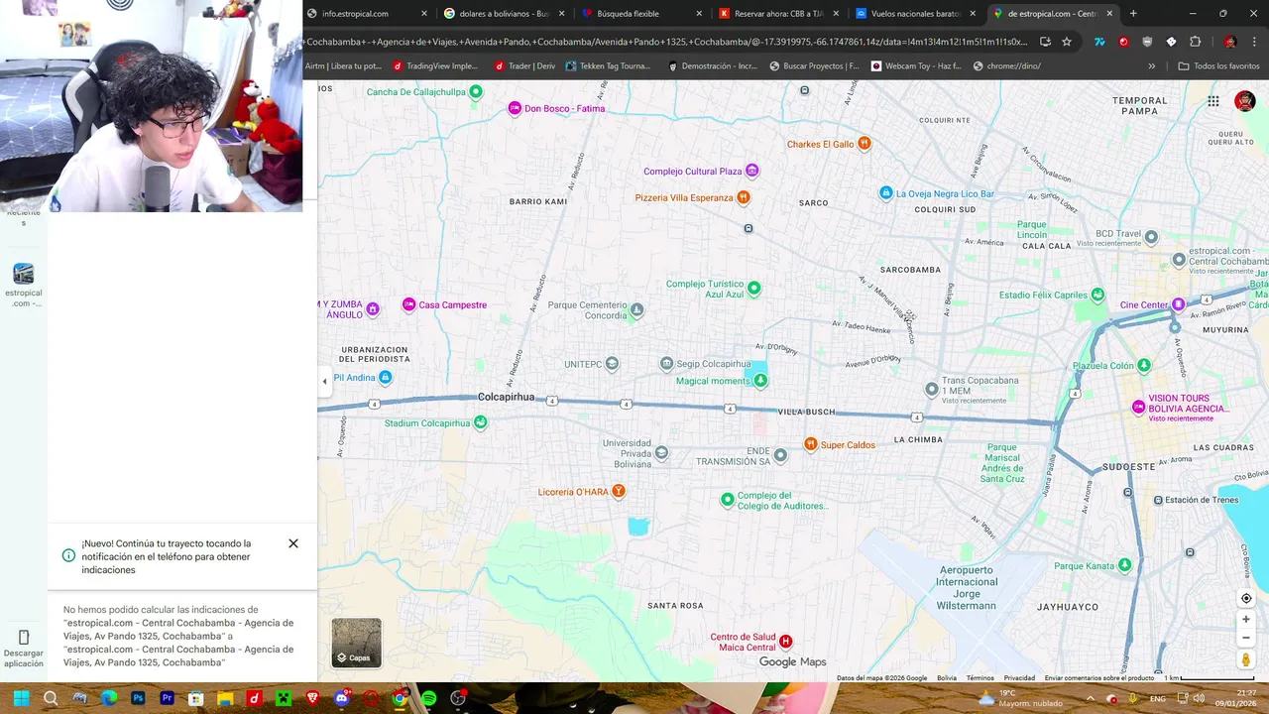
Task: Bookmark this page with star icon
Action: [1067, 42]
